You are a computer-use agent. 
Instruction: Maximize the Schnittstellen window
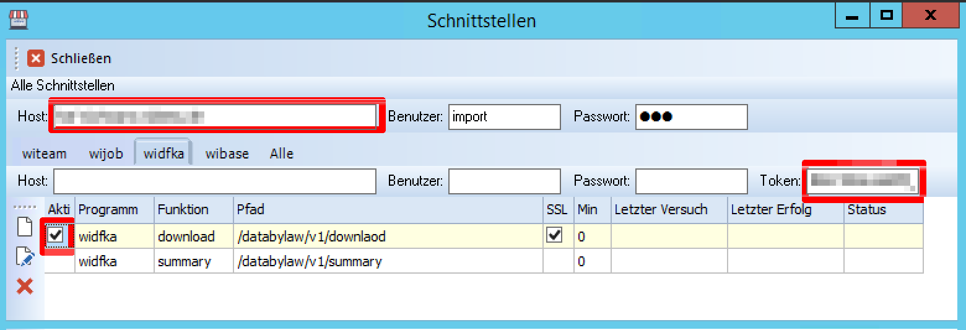coord(886,15)
